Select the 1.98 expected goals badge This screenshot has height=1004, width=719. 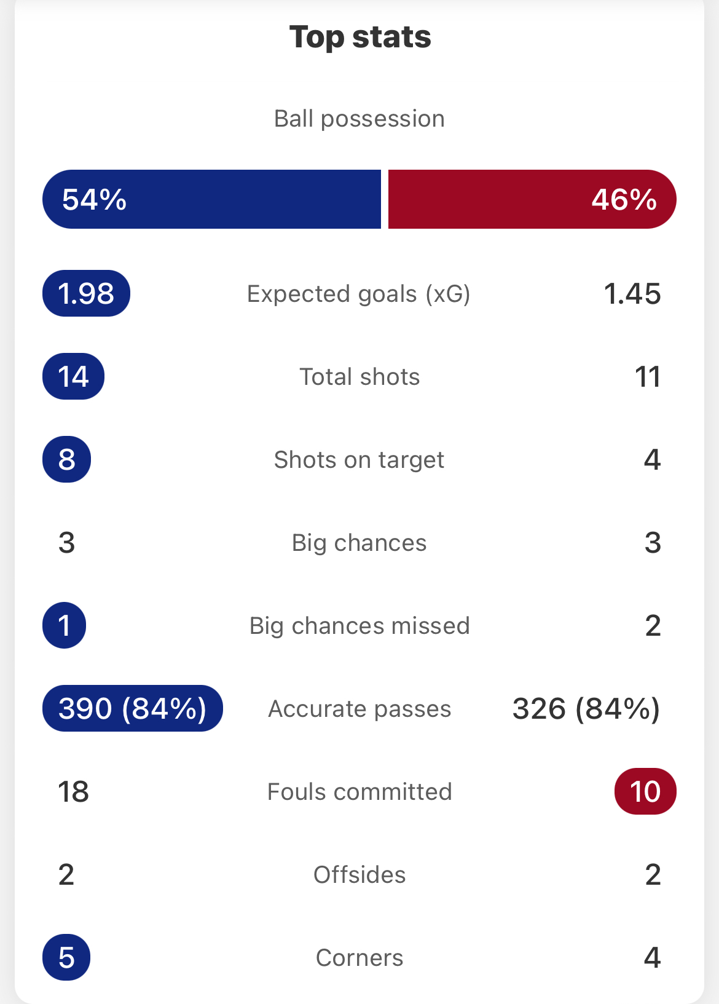[x=86, y=293]
